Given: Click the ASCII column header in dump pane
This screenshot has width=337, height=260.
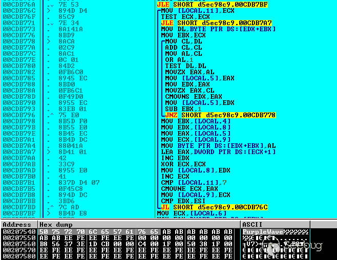Looking at the screenshot, I should coord(276,225).
